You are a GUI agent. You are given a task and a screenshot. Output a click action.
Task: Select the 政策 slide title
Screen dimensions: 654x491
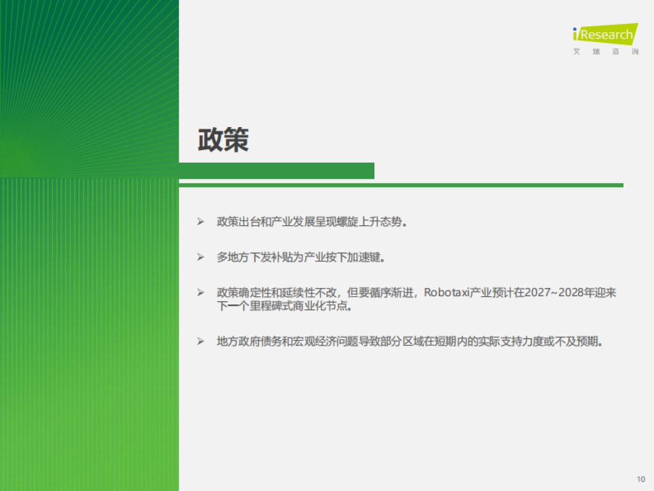(223, 140)
